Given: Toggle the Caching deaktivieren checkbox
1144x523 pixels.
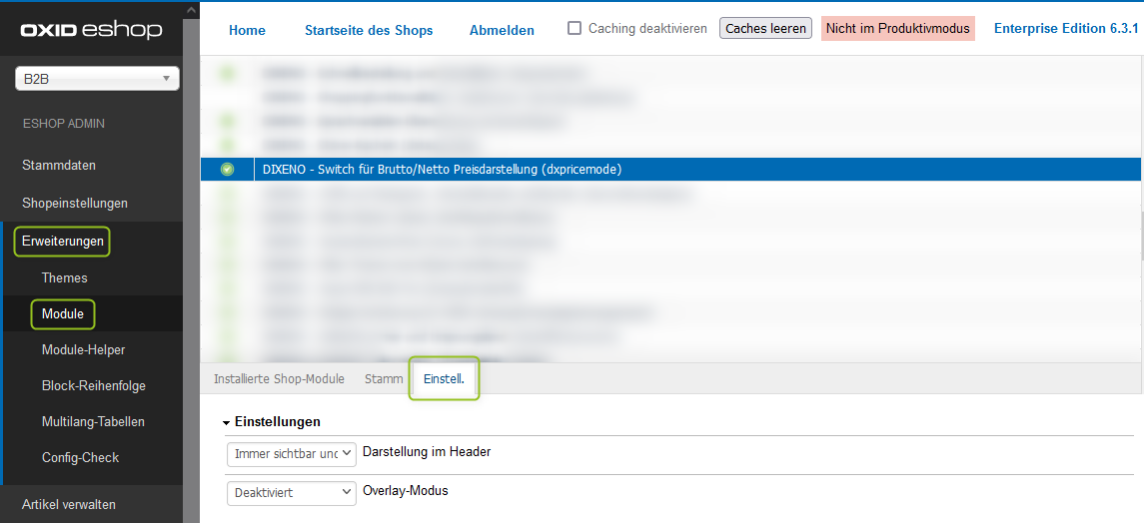Looking at the screenshot, I should click(574, 28).
